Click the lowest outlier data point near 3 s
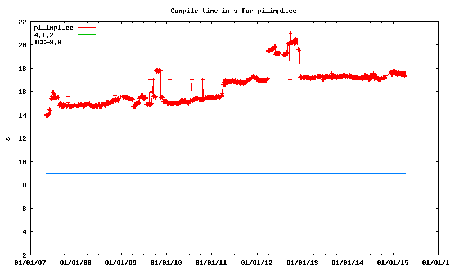 pyautogui.click(x=47, y=244)
